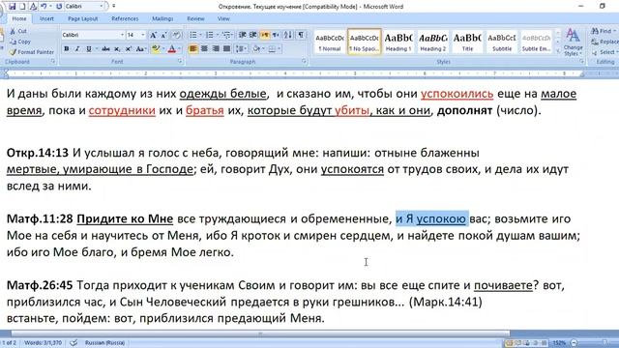Activate the Format Painter

point(32,51)
